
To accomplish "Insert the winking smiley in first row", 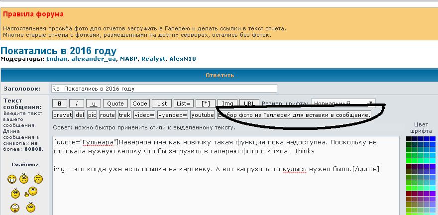I will 38,179.
